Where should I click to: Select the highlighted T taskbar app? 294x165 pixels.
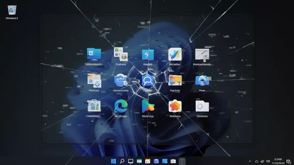pyautogui.click(x=182, y=161)
